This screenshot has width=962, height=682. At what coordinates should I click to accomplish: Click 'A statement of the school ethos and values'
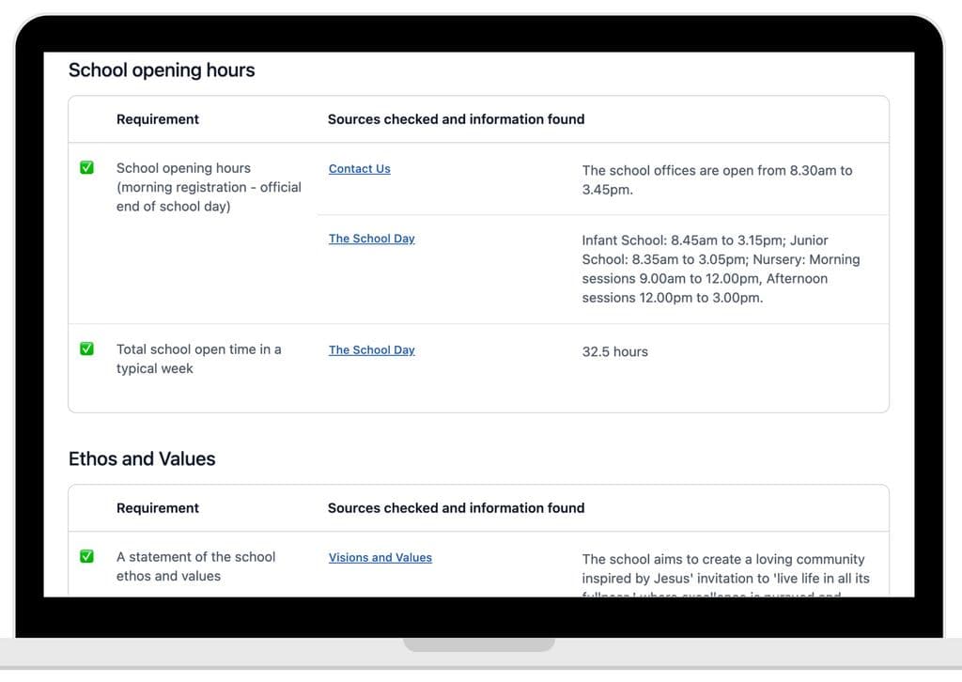[x=195, y=566]
